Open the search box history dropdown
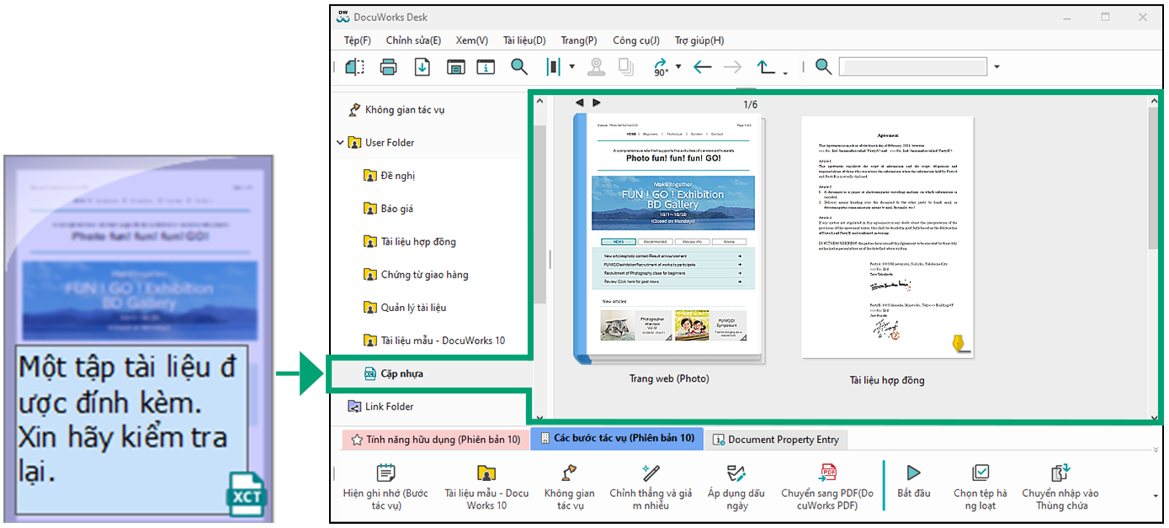This screenshot has width=1169, height=528. [x=996, y=67]
